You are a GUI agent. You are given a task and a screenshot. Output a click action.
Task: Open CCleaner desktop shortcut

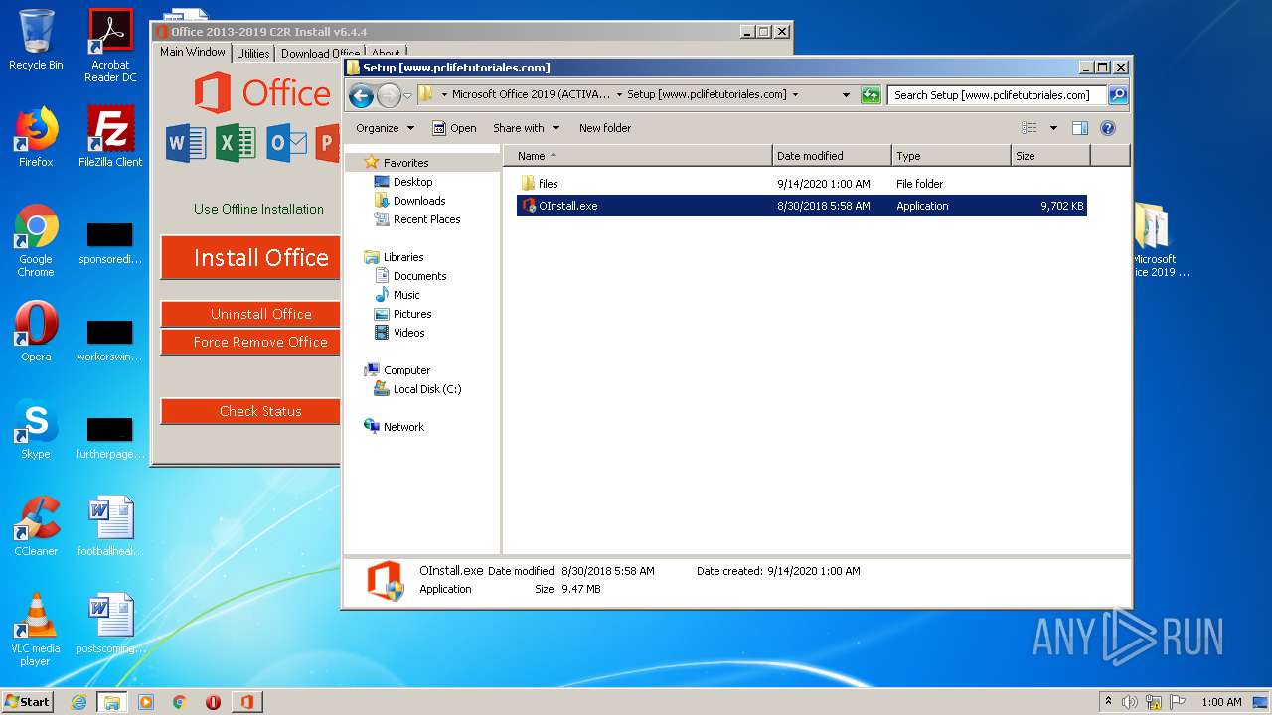coord(36,526)
